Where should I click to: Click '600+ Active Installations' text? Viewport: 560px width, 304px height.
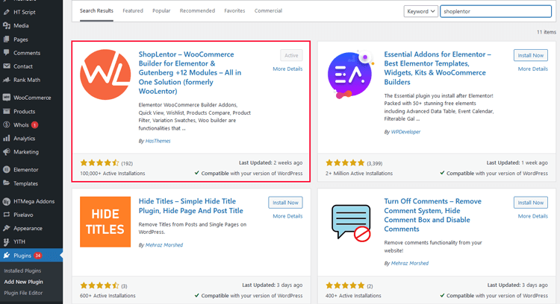tap(108, 296)
